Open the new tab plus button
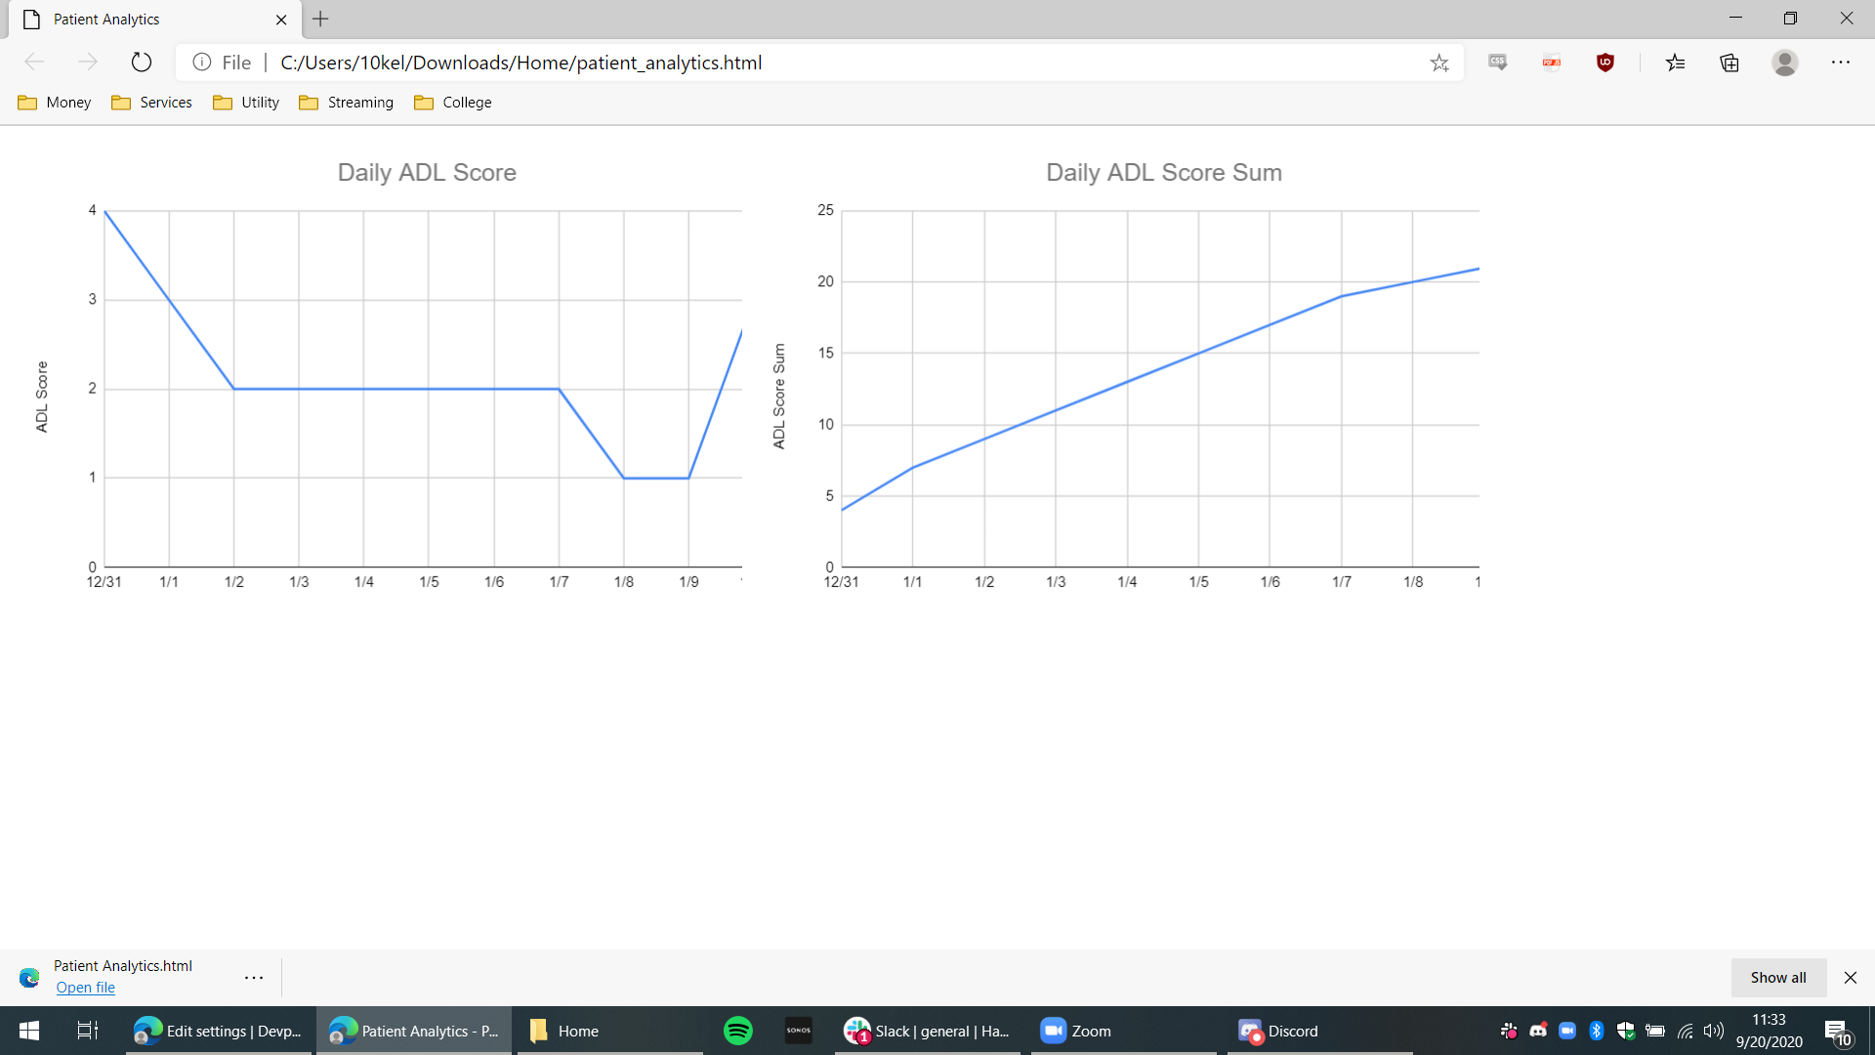The image size is (1875, 1055). [x=320, y=19]
